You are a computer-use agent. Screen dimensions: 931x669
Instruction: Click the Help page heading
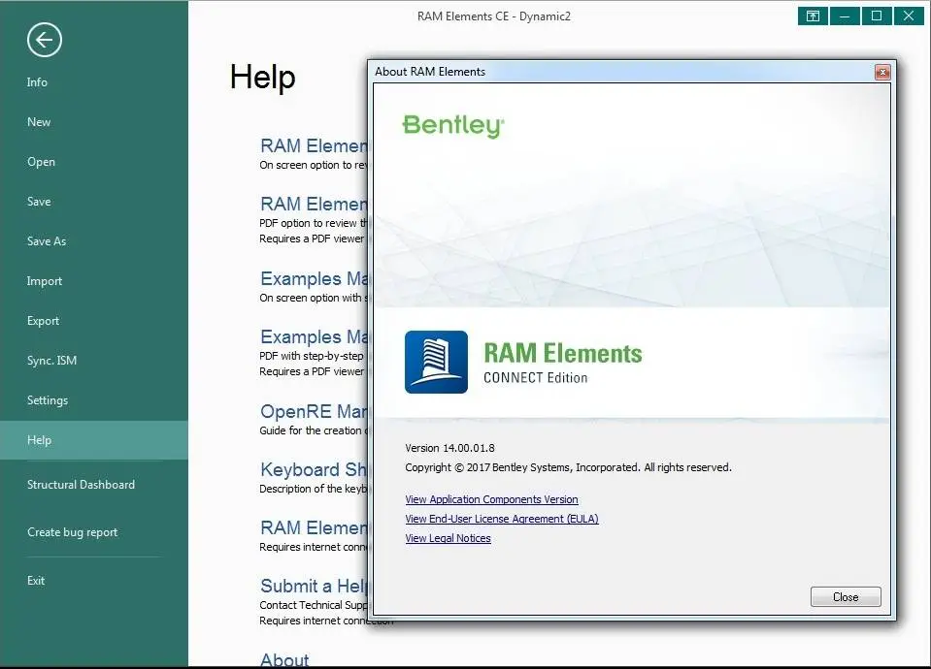click(262, 78)
